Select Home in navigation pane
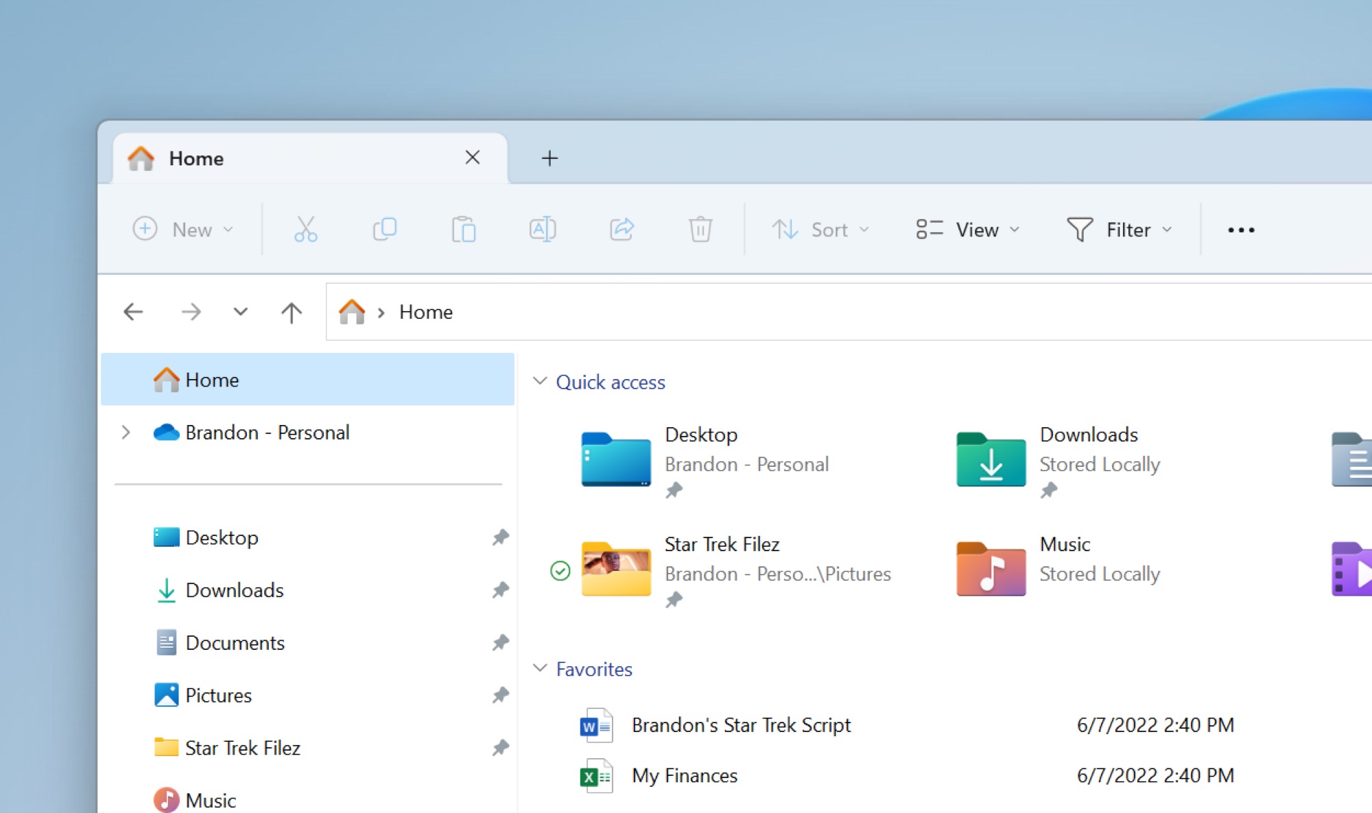Viewport: 1372px width, 813px height. coord(212,380)
